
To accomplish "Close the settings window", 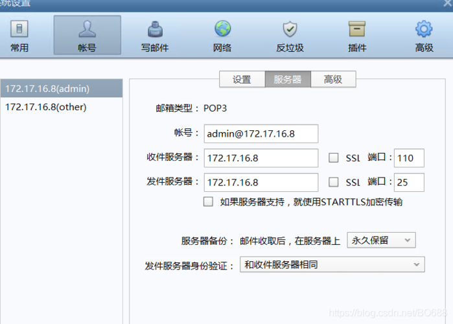I will click(x=448, y=3).
